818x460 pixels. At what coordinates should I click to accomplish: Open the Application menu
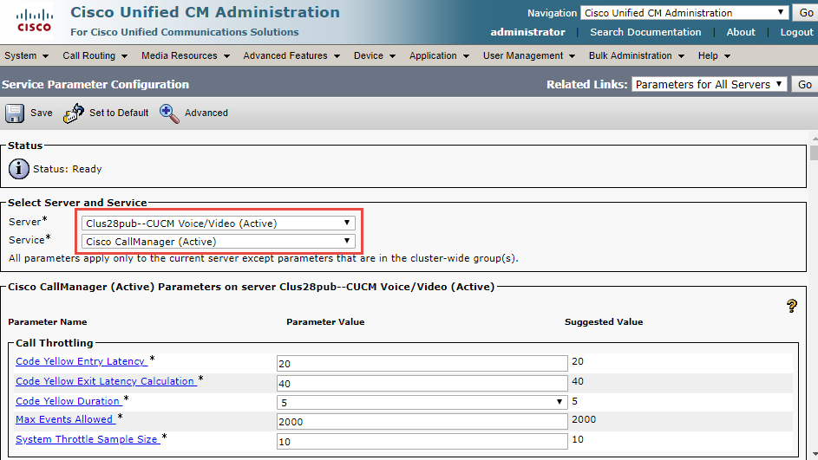439,55
